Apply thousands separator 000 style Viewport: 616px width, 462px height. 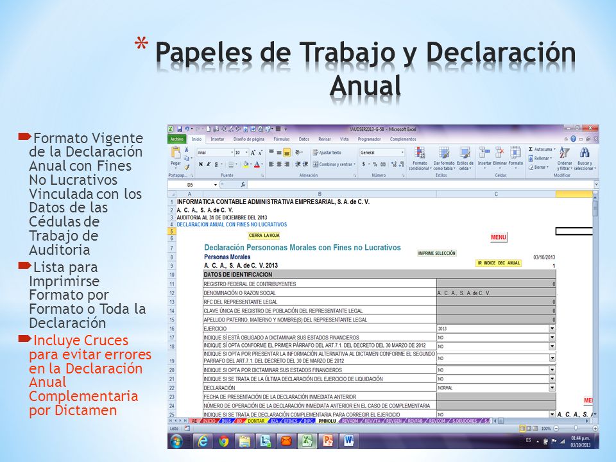pos(383,164)
